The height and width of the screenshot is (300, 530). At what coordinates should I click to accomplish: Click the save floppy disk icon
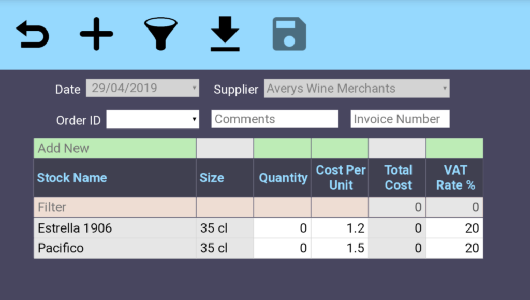pos(289,34)
